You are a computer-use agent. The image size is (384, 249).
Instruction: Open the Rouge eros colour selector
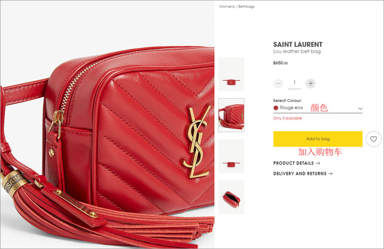coord(318,108)
